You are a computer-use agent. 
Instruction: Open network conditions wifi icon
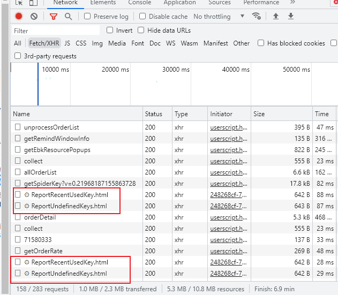[257, 17]
